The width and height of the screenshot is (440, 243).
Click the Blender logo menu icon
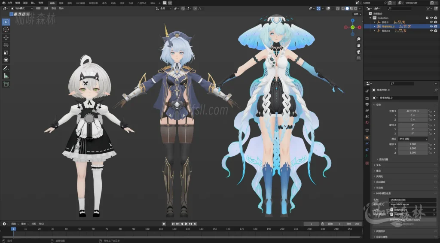click(x=3, y=3)
